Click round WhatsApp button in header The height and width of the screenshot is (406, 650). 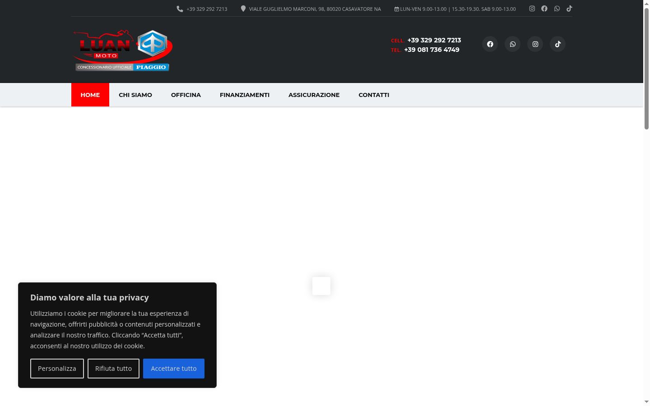[513, 44]
